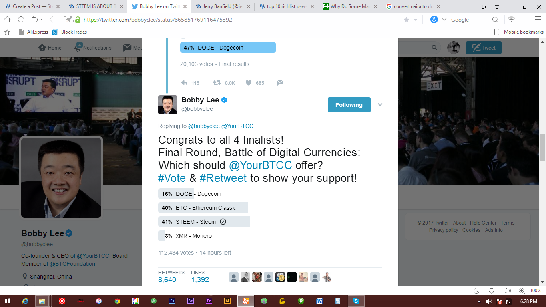
Task: Click the reply arrow icon with 115 replies
Action: pyautogui.click(x=184, y=83)
